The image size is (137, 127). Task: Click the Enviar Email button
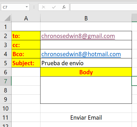click(86, 117)
